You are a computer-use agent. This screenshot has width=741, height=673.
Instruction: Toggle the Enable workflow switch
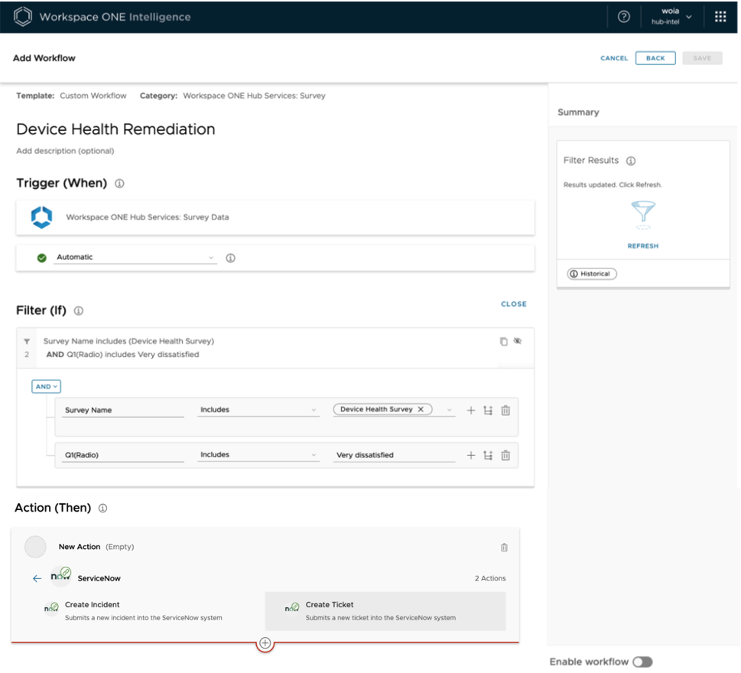click(x=642, y=662)
